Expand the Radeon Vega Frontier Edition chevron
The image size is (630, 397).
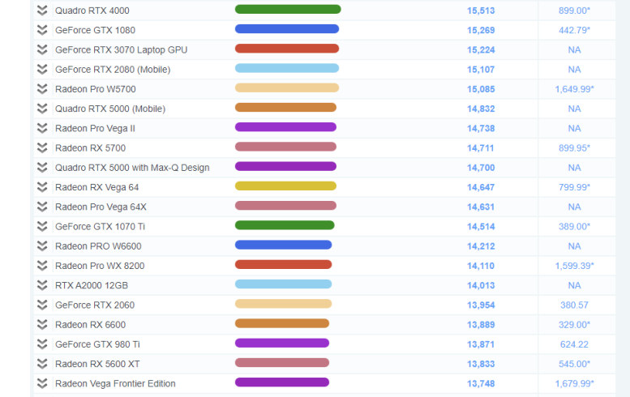point(42,383)
